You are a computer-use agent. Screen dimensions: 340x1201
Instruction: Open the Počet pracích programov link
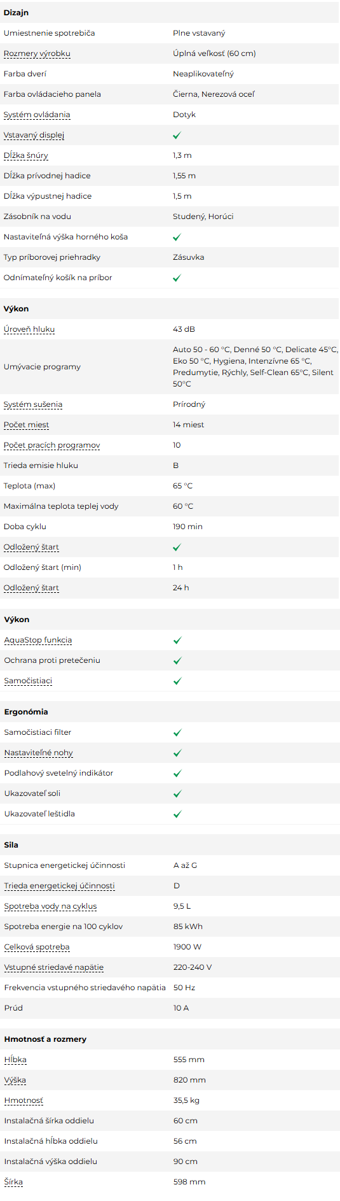tap(52, 445)
